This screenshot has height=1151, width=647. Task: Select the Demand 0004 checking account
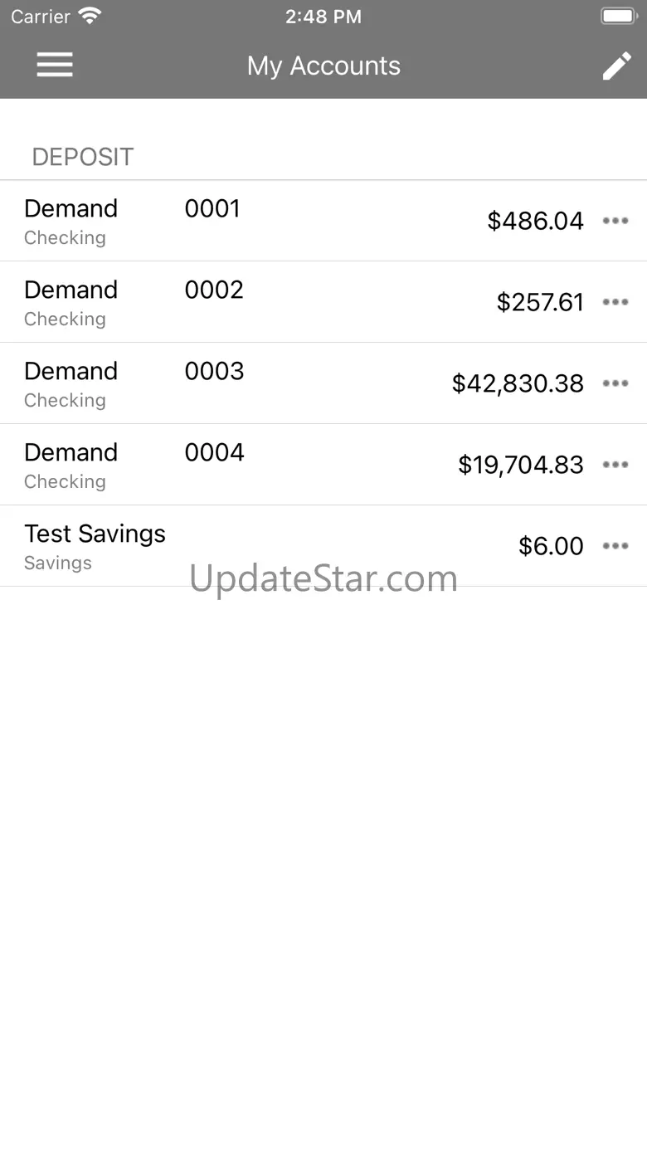[x=133, y=465]
